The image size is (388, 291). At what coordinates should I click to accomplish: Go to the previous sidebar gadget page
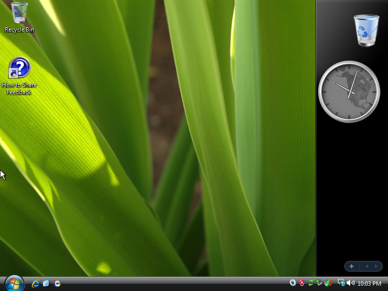click(x=367, y=266)
